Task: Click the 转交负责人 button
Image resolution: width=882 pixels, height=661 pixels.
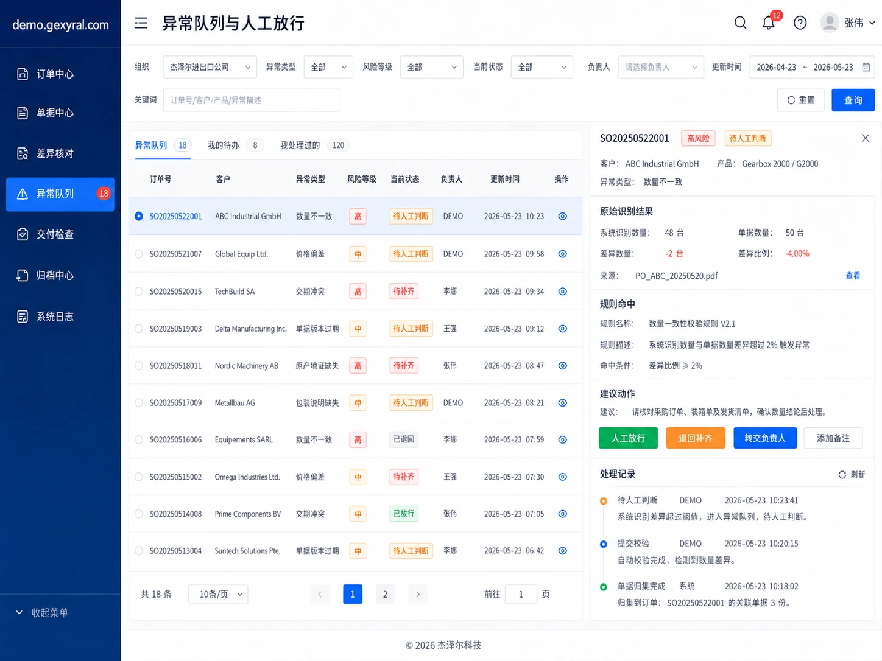Action: [x=765, y=438]
